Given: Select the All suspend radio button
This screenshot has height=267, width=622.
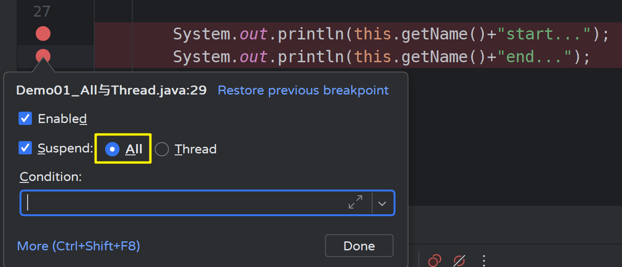Looking at the screenshot, I should [112, 149].
